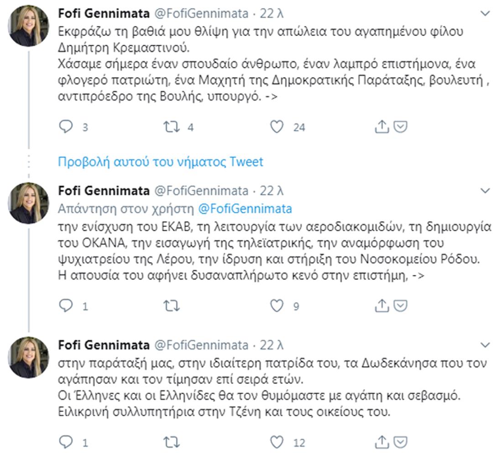Reply to the second tweet about ΕΚΑΒ
This screenshot has width=502, height=457.
[x=66, y=306]
